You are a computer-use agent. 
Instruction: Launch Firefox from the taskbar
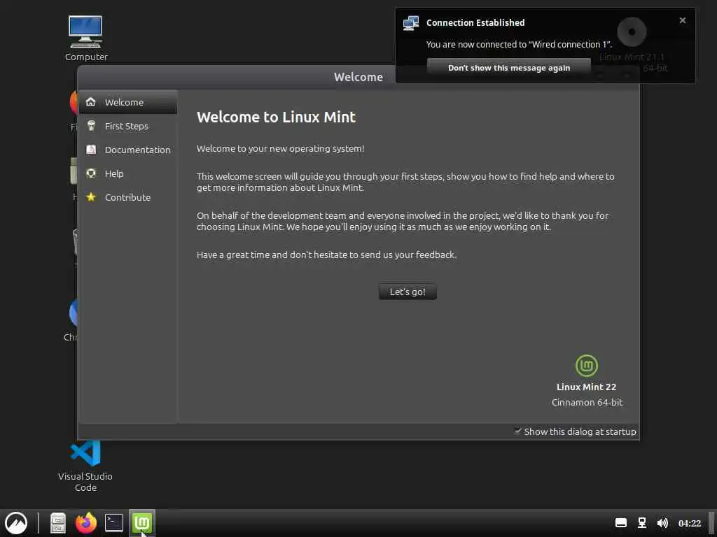[86, 523]
